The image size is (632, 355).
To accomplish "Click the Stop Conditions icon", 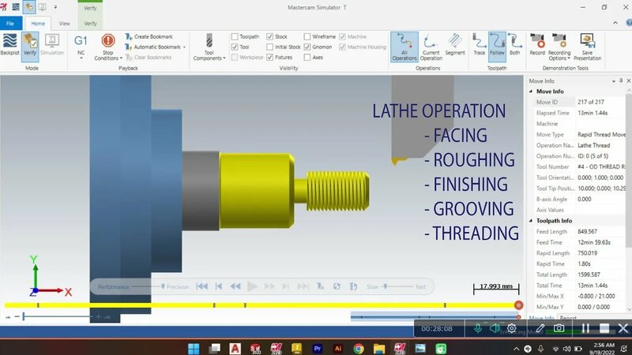I will pos(108,41).
